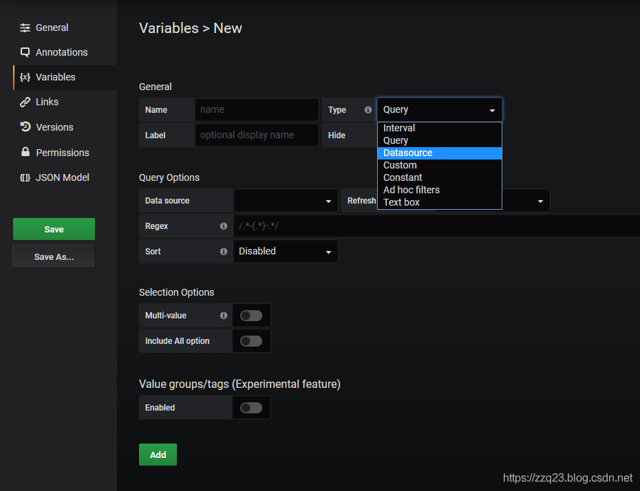Choose Custom in the Type list
This screenshot has width=640, height=491.
pyautogui.click(x=439, y=165)
